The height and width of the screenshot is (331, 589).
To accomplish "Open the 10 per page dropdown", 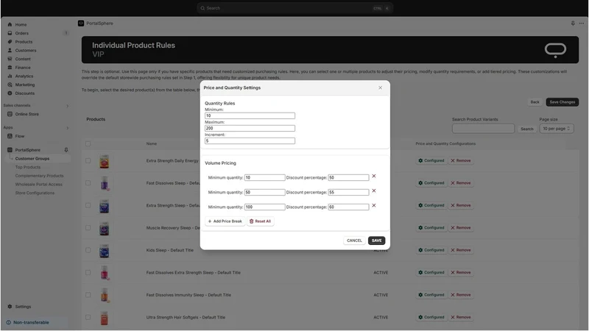I will 557,128.
